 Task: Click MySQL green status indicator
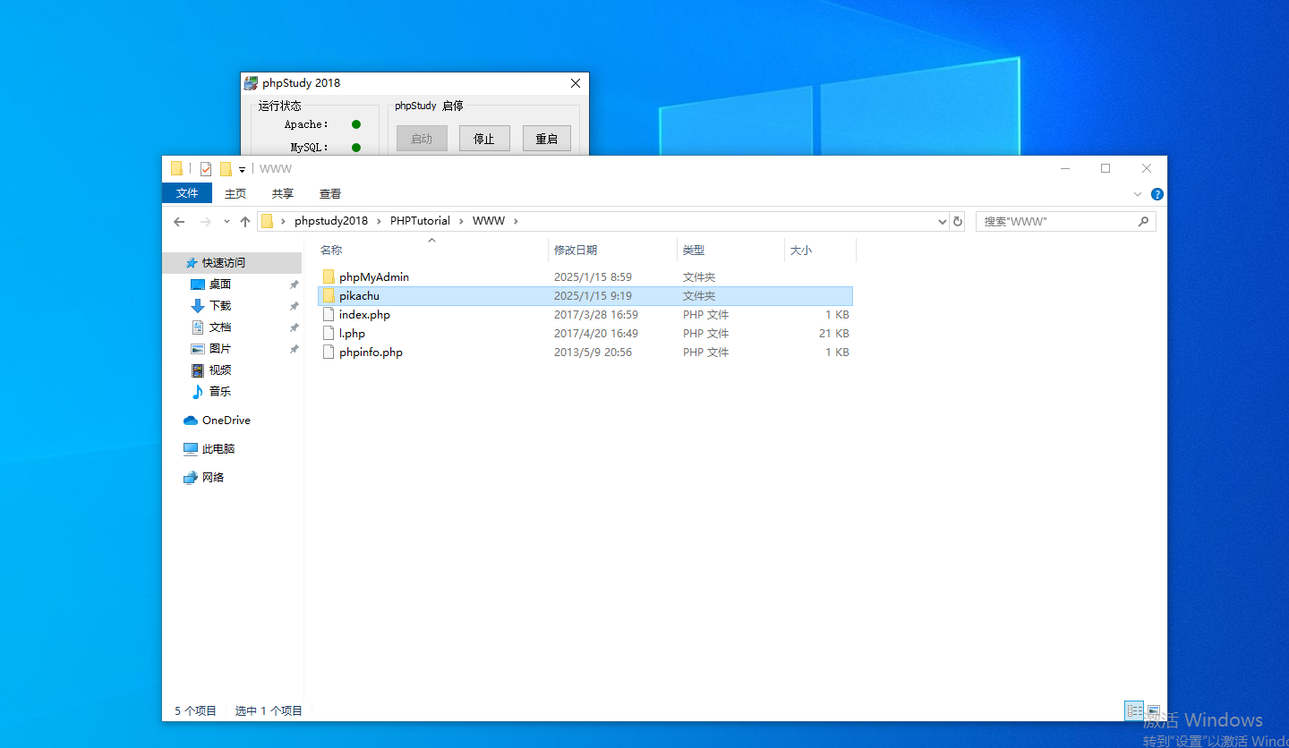coord(356,147)
